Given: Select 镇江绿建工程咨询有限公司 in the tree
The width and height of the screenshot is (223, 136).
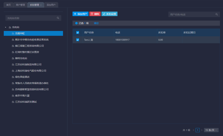Looking at the screenshot, I should (29, 46).
